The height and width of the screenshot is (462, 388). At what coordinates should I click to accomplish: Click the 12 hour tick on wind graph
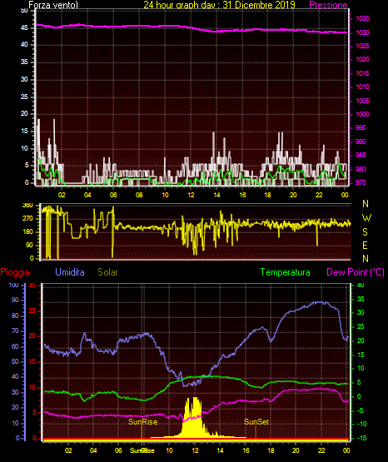click(x=191, y=195)
